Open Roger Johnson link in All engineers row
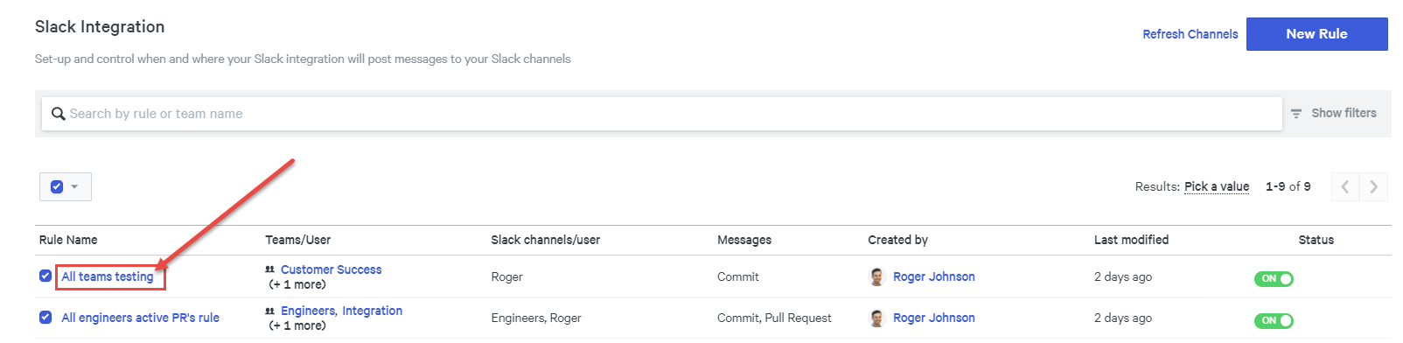The height and width of the screenshot is (343, 1403). (x=933, y=318)
